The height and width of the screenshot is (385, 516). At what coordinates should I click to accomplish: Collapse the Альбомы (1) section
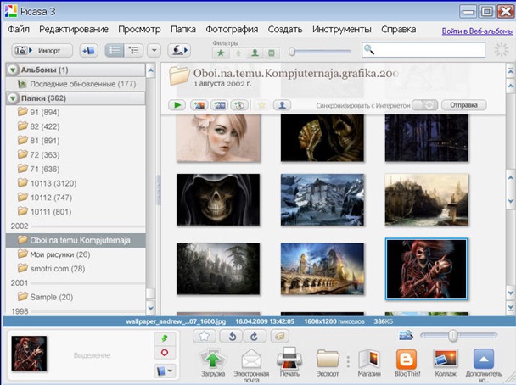pyautogui.click(x=14, y=70)
